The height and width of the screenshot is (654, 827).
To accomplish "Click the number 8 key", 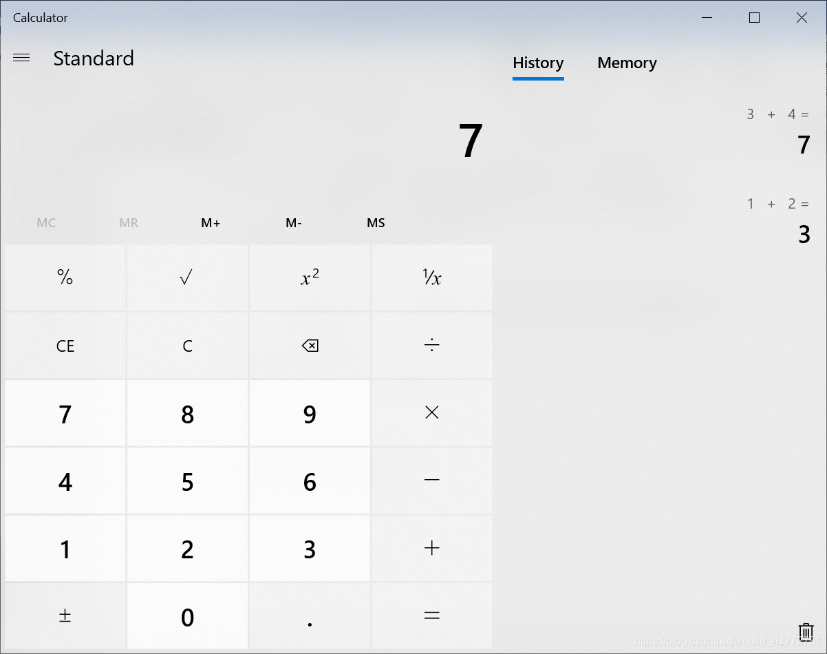I will (187, 412).
